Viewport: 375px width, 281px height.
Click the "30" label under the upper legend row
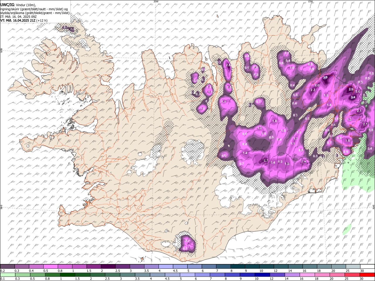(362, 271)
